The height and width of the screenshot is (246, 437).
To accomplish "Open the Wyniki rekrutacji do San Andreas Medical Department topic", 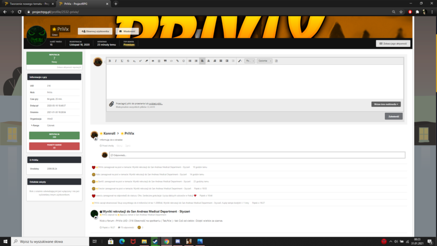I will [146, 212].
